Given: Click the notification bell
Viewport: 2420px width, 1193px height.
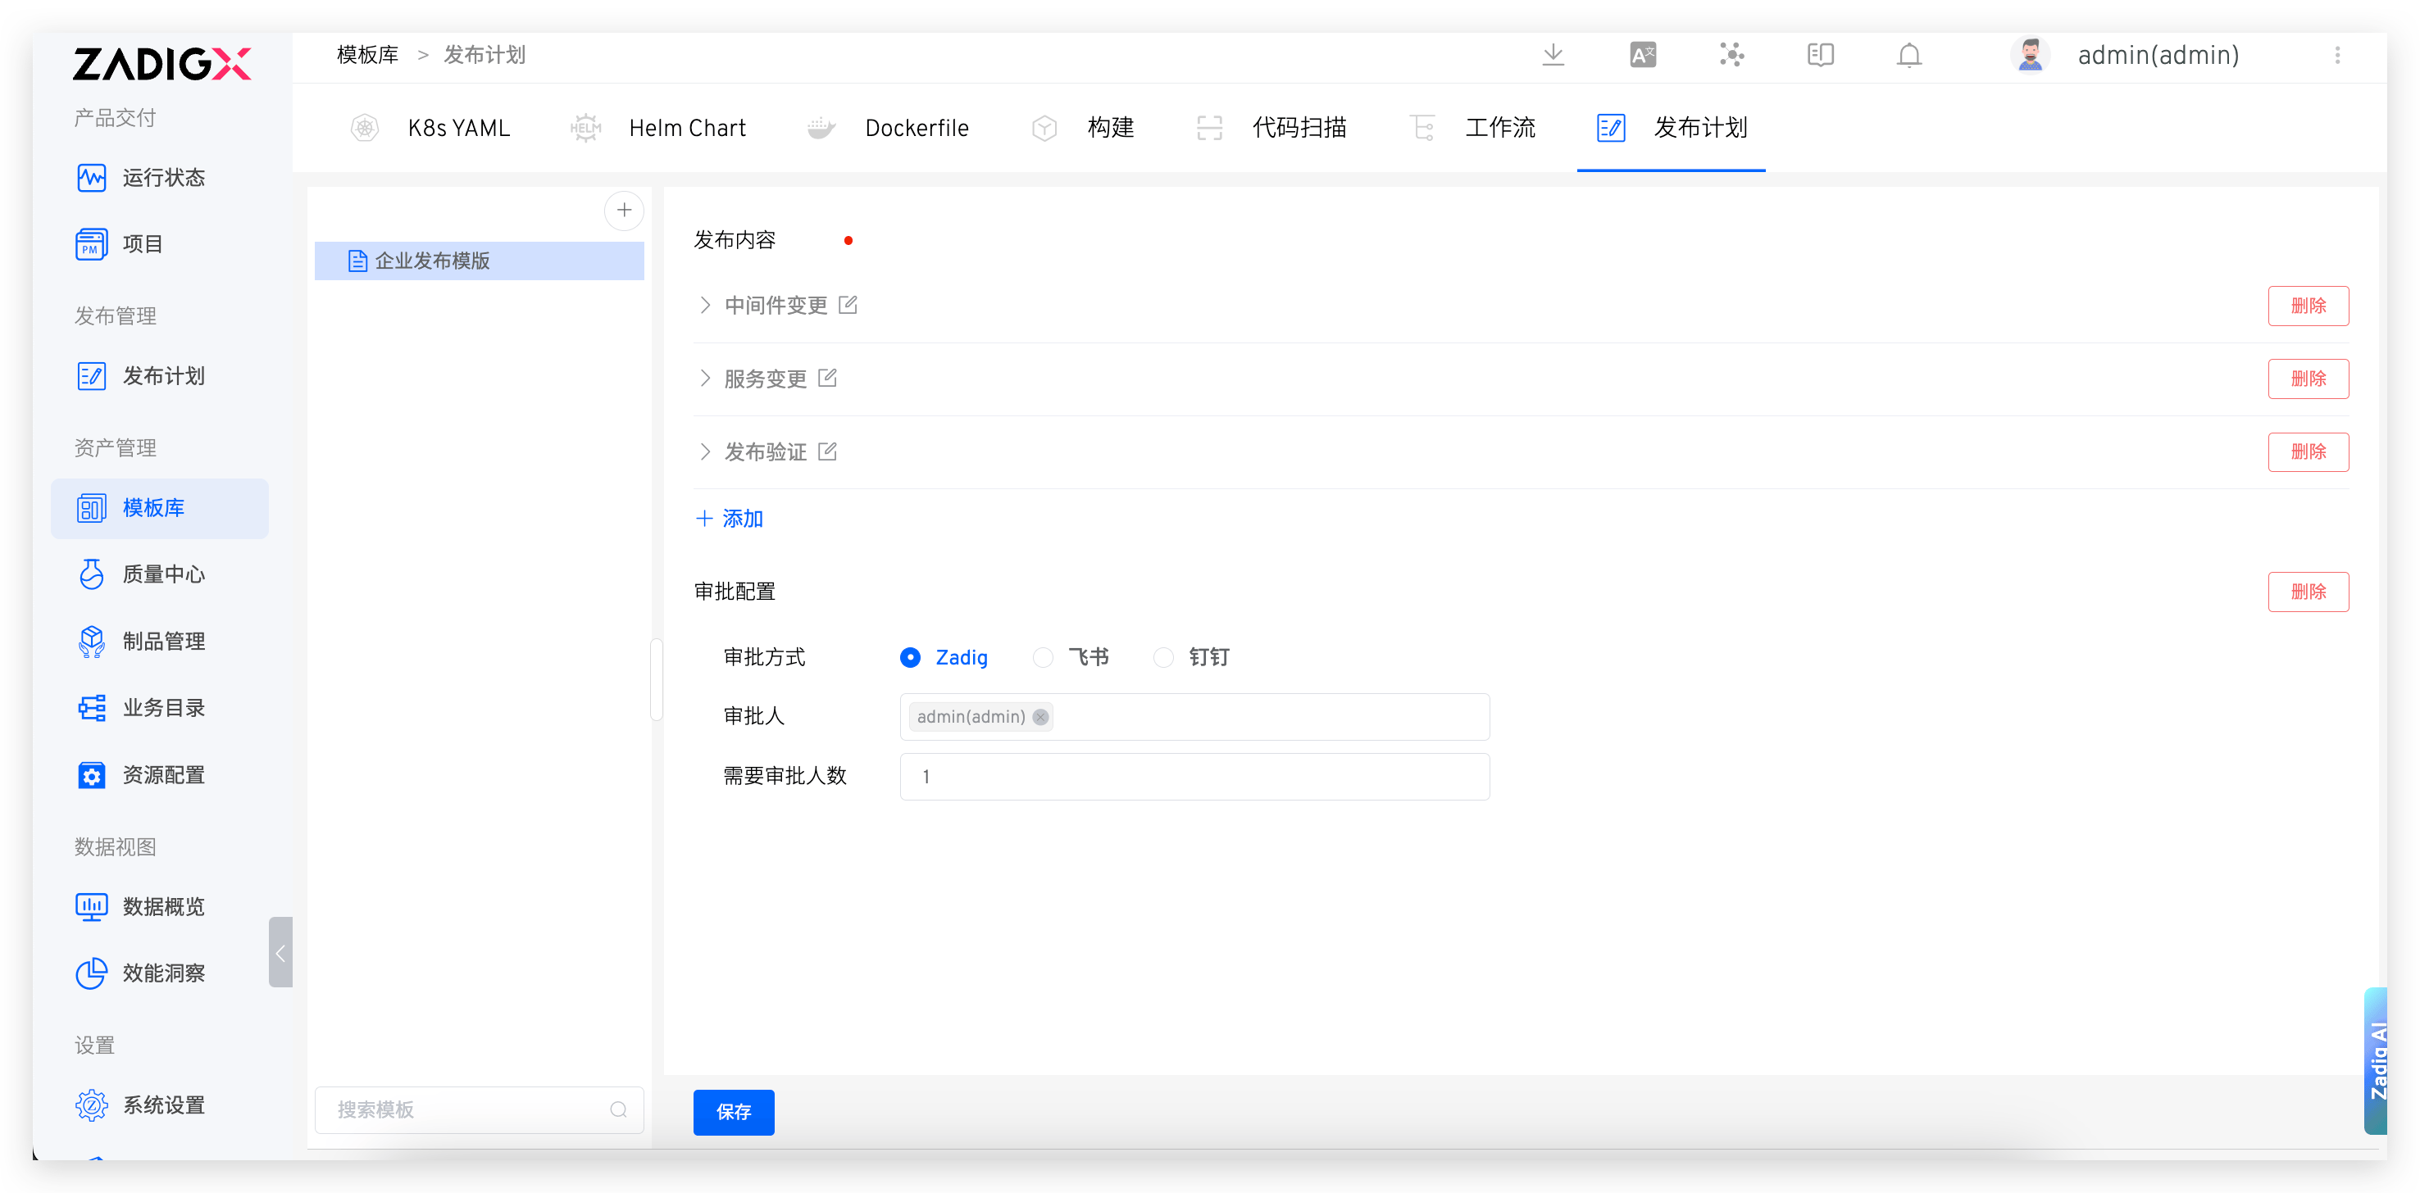Looking at the screenshot, I should [1908, 54].
